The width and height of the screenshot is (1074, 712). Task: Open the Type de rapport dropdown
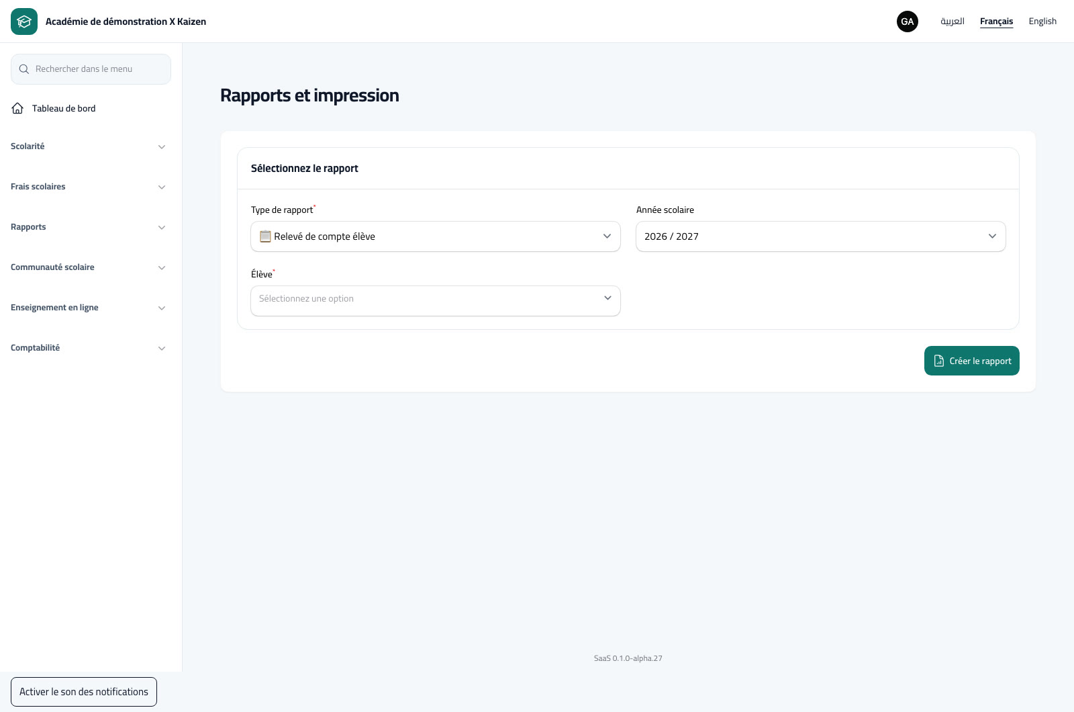(436, 236)
